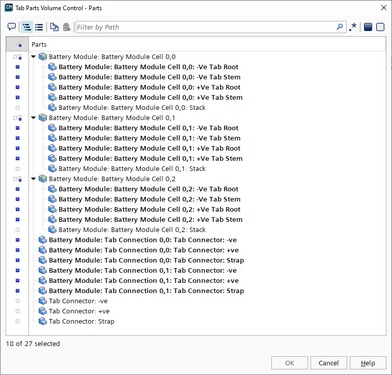
Task: Switch to the tree view mode icon
Action: [27, 27]
